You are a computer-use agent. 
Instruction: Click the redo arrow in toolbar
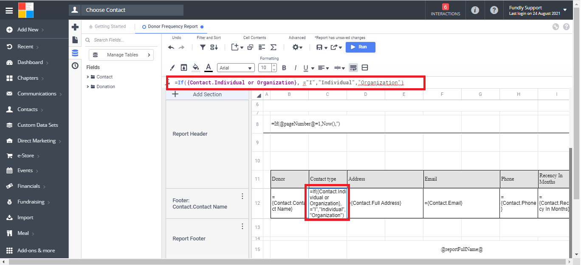[x=182, y=47]
